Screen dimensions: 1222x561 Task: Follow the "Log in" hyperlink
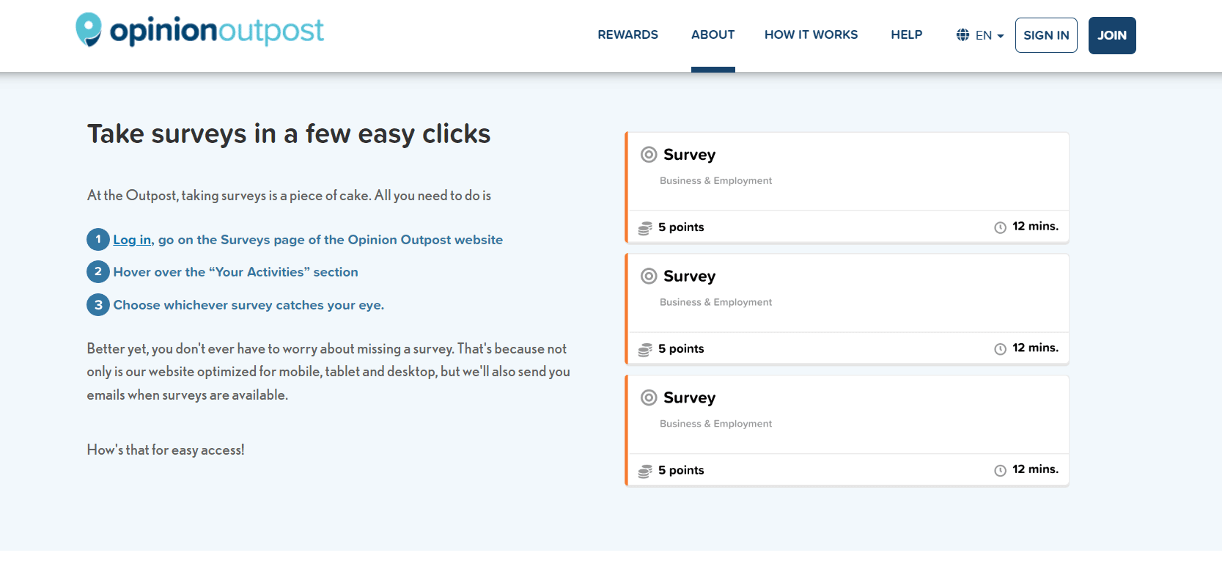(x=132, y=240)
